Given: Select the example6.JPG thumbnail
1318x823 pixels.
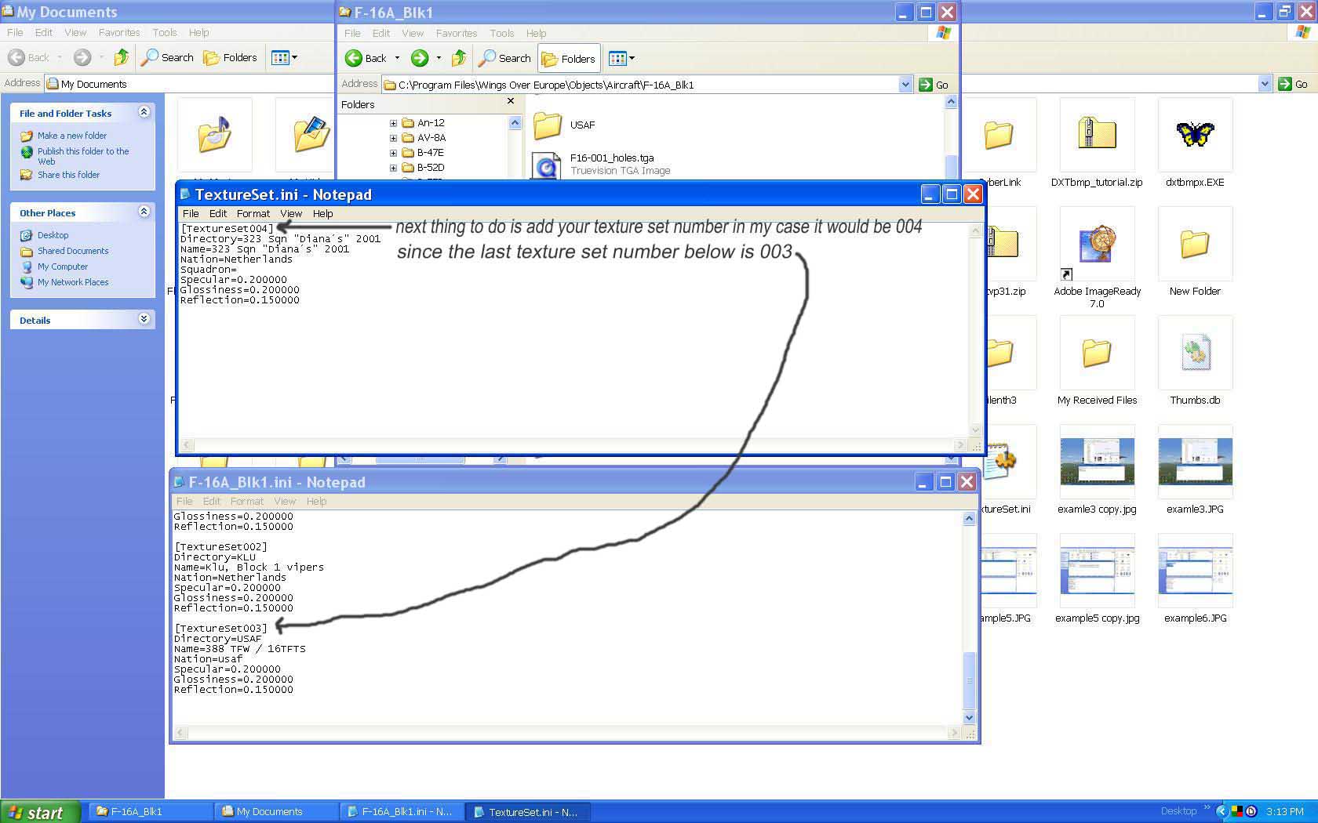Looking at the screenshot, I should point(1195,571).
